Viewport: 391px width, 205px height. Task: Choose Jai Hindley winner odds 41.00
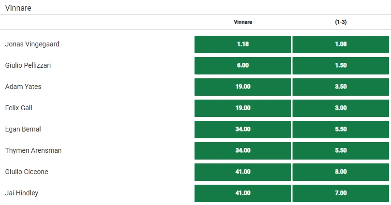pos(243,193)
